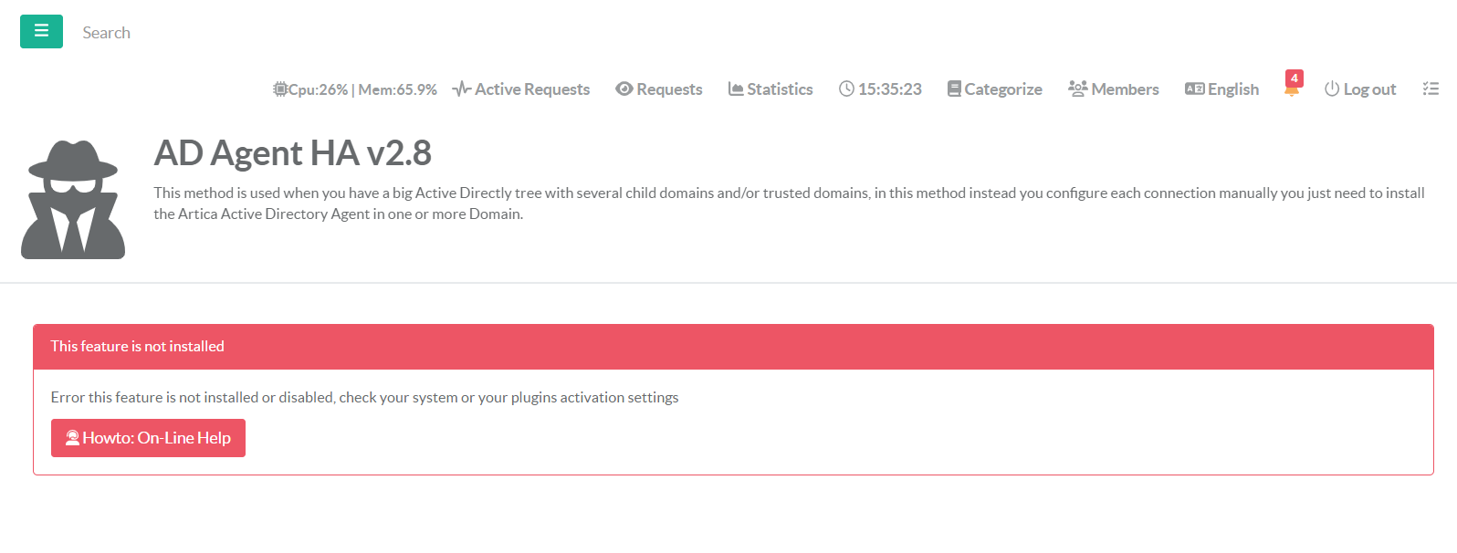Open the Members section

pos(1114,89)
